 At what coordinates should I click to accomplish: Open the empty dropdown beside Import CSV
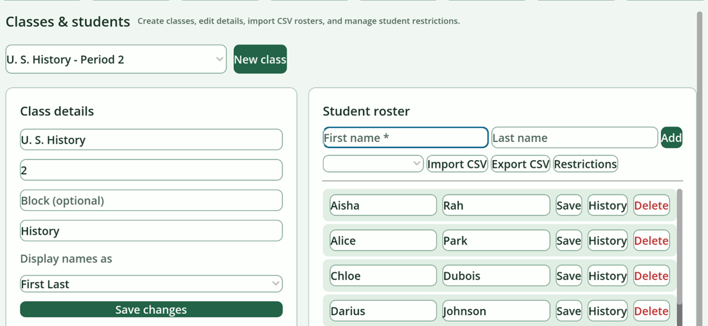pyautogui.click(x=373, y=164)
